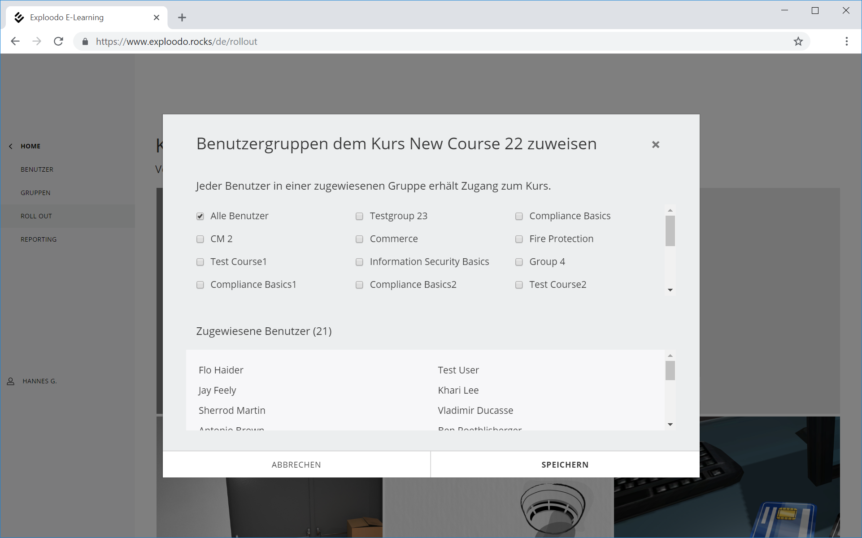Open the Chrome three-dot menu
The height and width of the screenshot is (538, 862).
tap(846, 41)
